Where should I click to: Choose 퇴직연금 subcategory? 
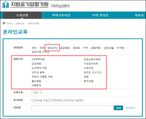coord(88,81)
